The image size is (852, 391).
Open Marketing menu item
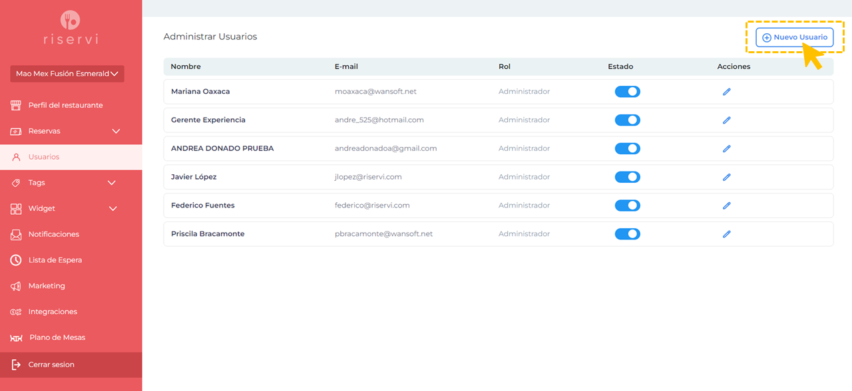(71, 286)
